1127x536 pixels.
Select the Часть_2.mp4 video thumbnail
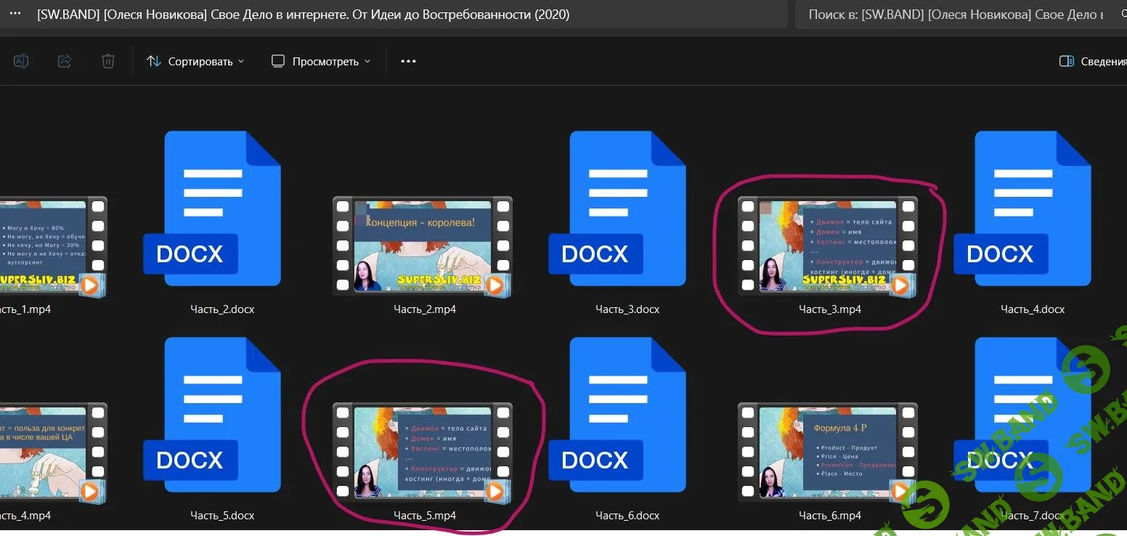click(x=423, y=245)
